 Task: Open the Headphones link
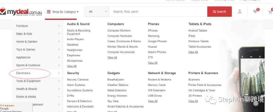tap(75, 50)
